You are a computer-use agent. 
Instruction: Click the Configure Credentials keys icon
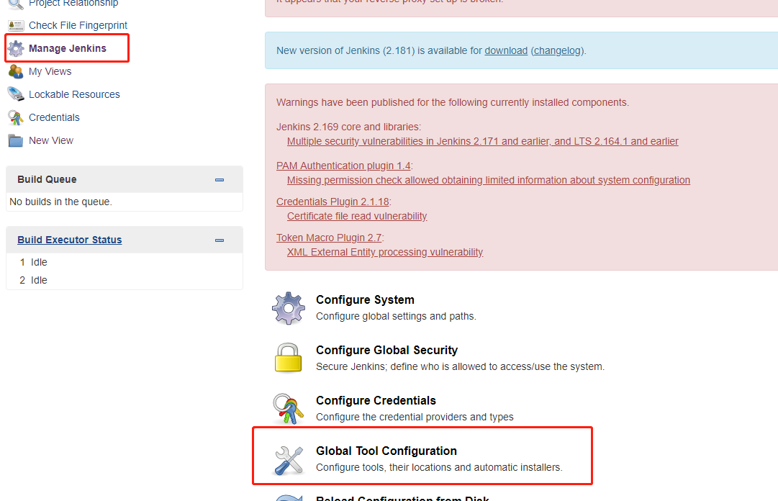pos(289,409)
